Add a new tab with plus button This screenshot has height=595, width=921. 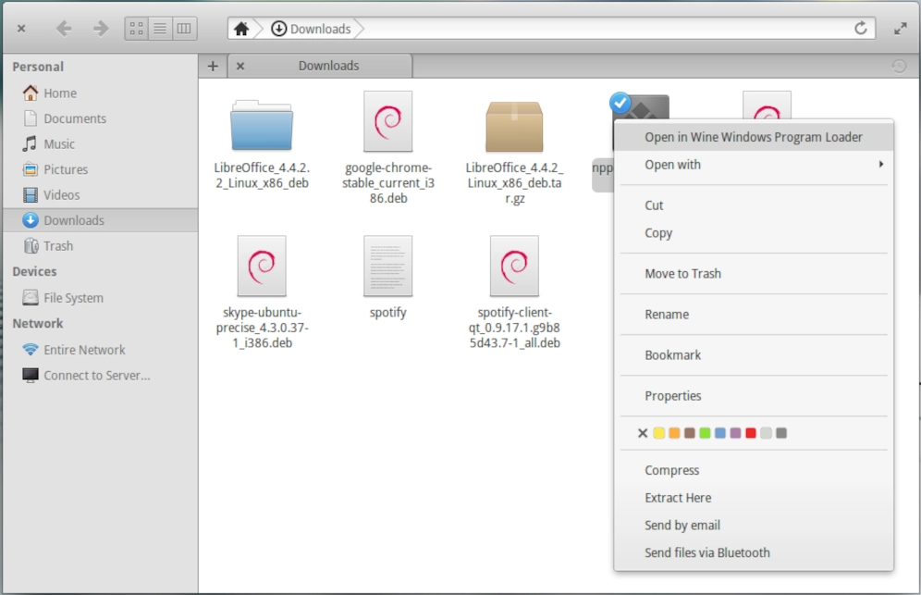(x=213, y=66)
